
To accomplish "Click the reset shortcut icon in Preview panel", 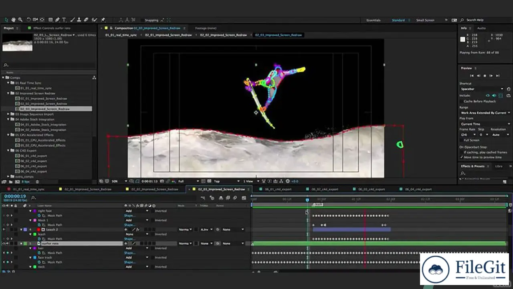I will click(x=509, y=89).
